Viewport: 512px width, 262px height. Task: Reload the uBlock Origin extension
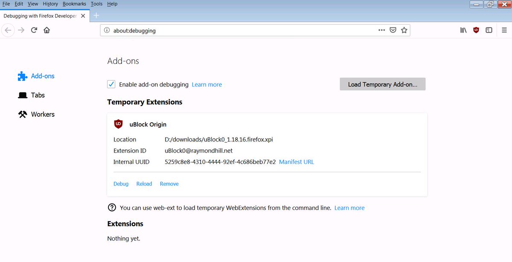(x=144, y=184)
